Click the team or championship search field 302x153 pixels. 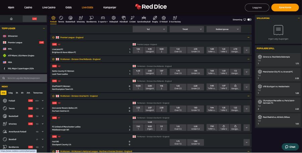pos(23,78)
